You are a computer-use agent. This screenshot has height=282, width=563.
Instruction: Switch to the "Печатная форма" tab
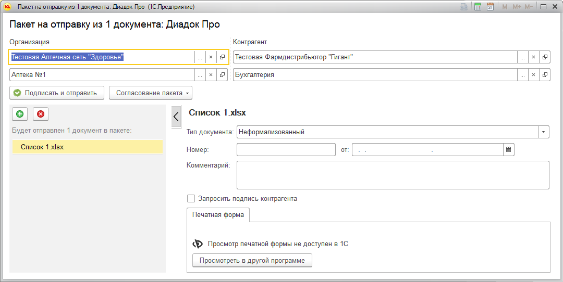pos(218,215)
